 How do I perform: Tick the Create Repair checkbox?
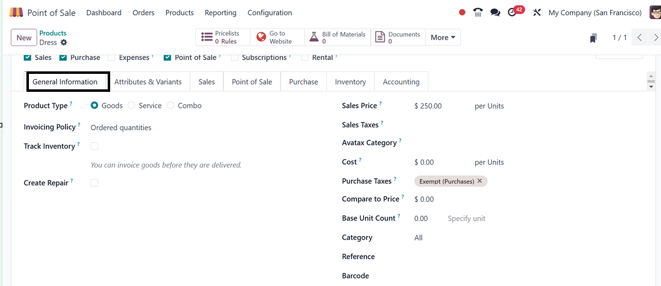tap(95, 183)
